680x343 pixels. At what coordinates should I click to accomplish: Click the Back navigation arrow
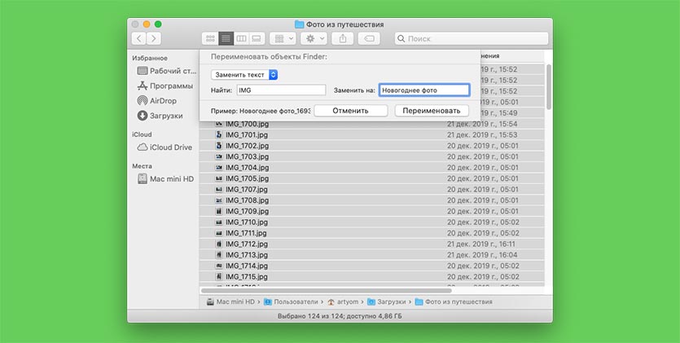point(139,38)
